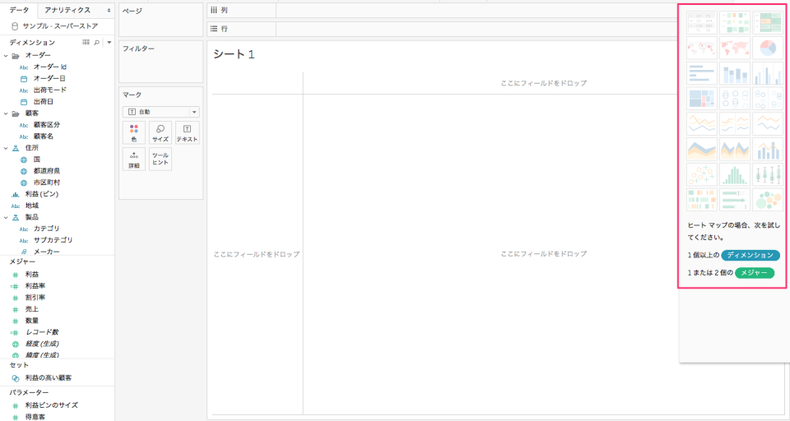Click the テキスト (Text) mark button

pos(187,133)
